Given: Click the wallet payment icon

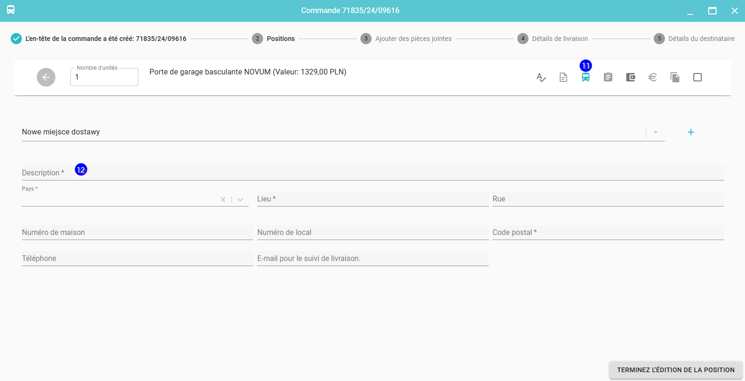Looking at the screenshot, I should click(630, 77).
